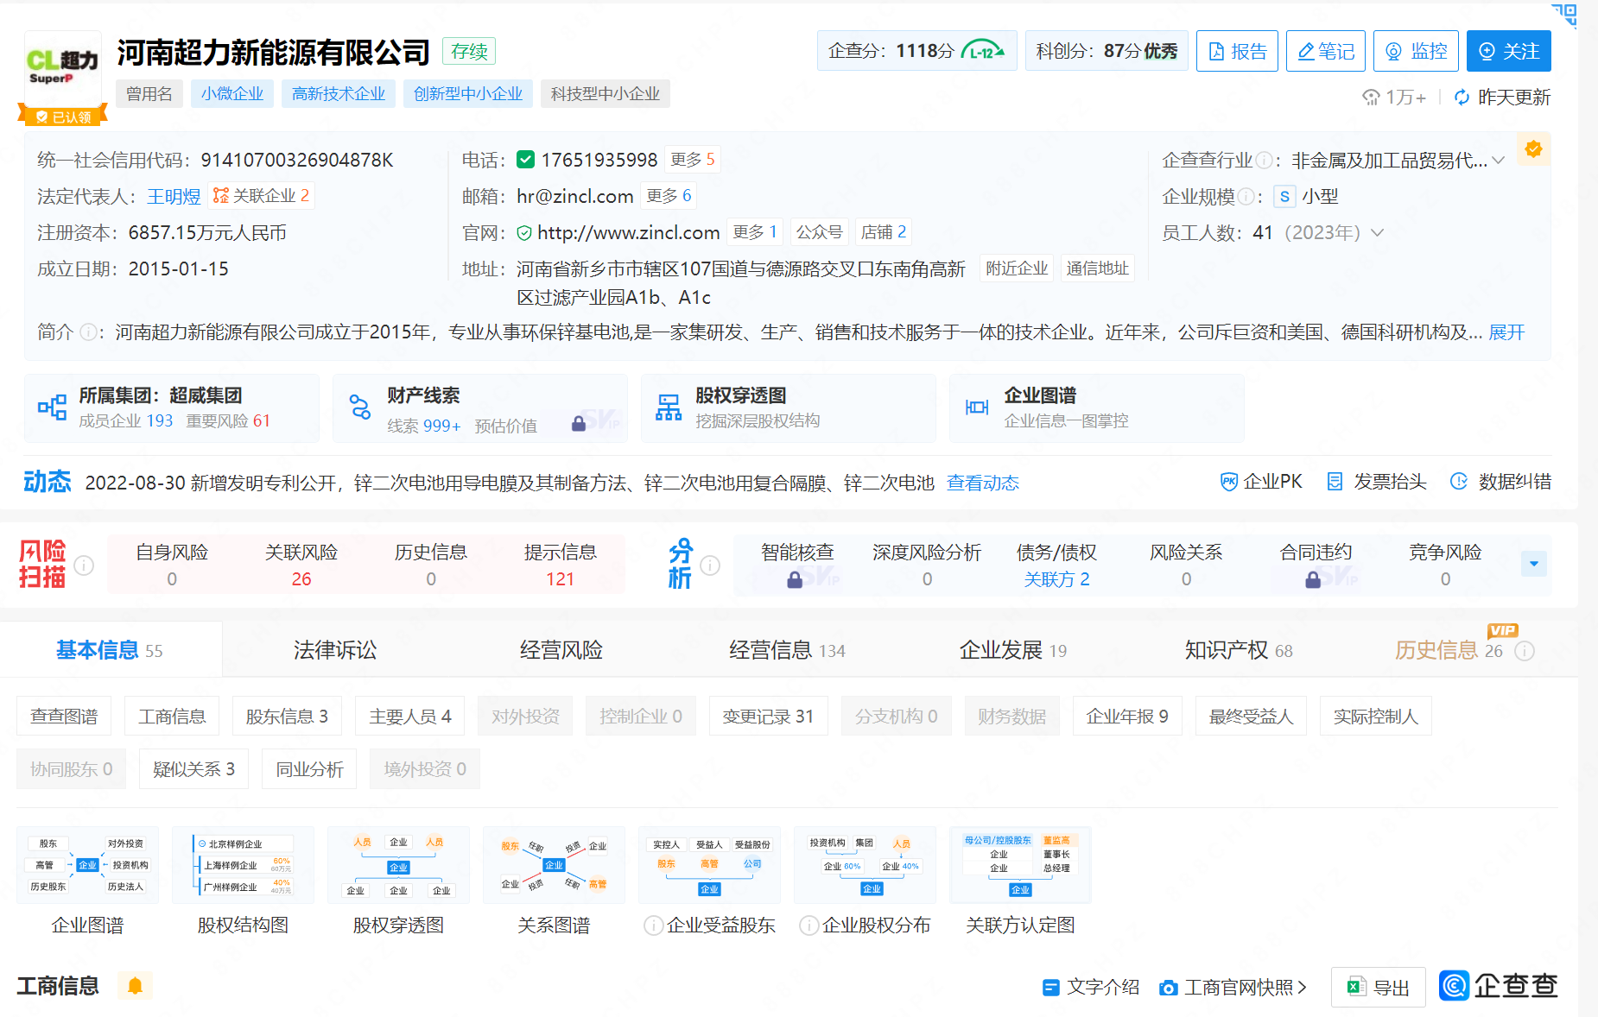Click the 工商官网快照 camera icon
The width and height of the screenshot is (1598, 1017).
(1168, 988)
